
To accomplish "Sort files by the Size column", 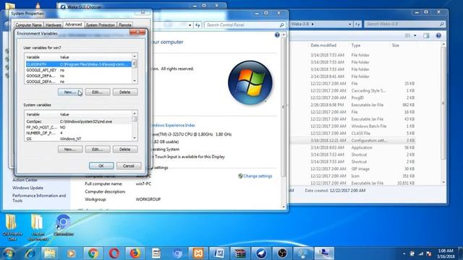I will (x=396, y=45).
